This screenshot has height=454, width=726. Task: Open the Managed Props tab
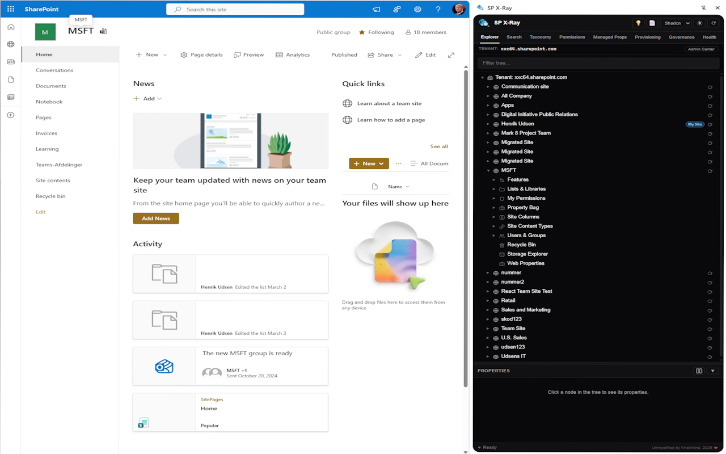click(x=610, y=37)
